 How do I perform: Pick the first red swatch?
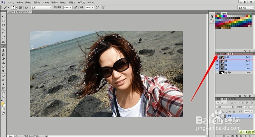click(216, 16)
